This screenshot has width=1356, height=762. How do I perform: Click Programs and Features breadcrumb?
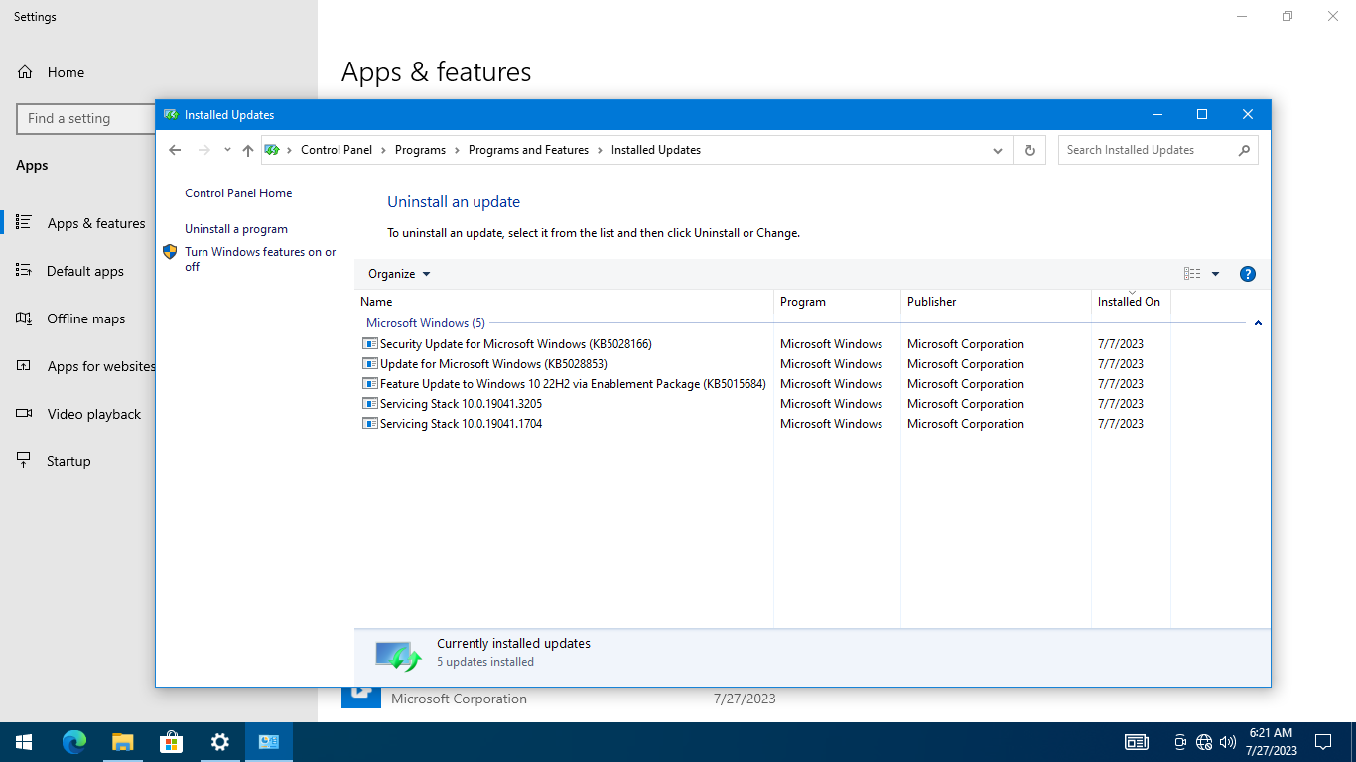coord(528,150)
